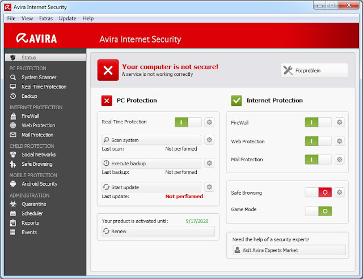Toggle Real-Time Protection switch off
This screenshot has height=279, width=363.
188,122
